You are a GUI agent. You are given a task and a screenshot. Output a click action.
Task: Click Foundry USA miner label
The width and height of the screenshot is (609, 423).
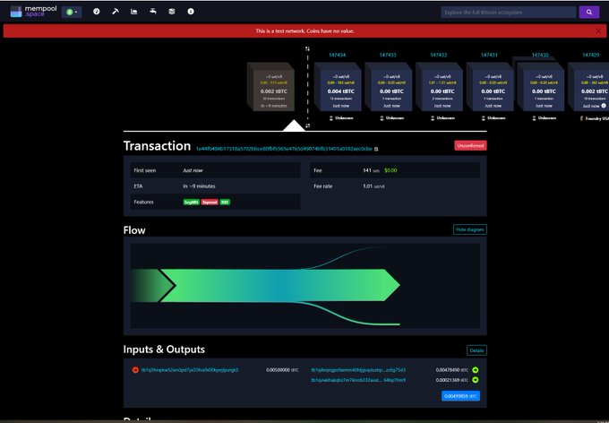(x=595, y=118)
